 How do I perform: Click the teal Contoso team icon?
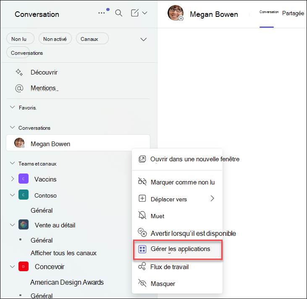[x=24, y=195]
